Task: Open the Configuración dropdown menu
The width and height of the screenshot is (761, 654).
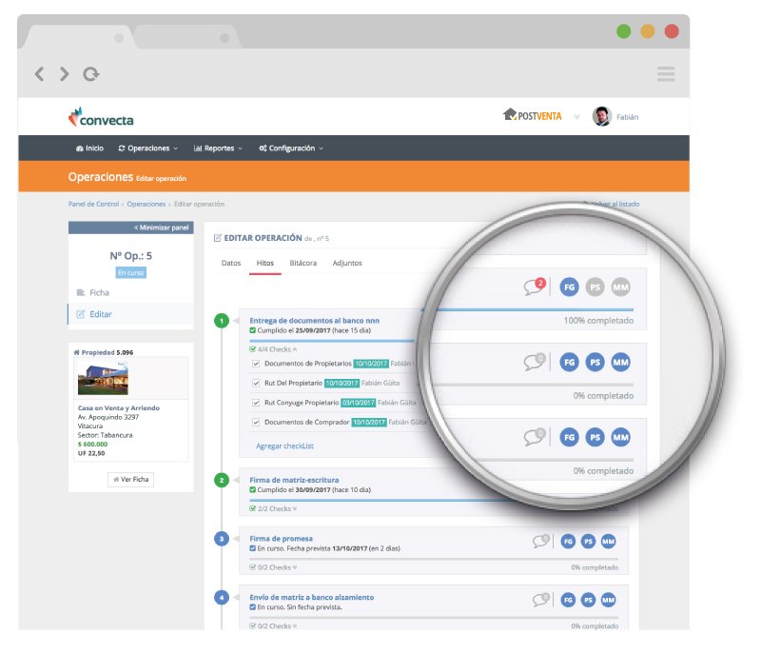Action: (291, 149)
